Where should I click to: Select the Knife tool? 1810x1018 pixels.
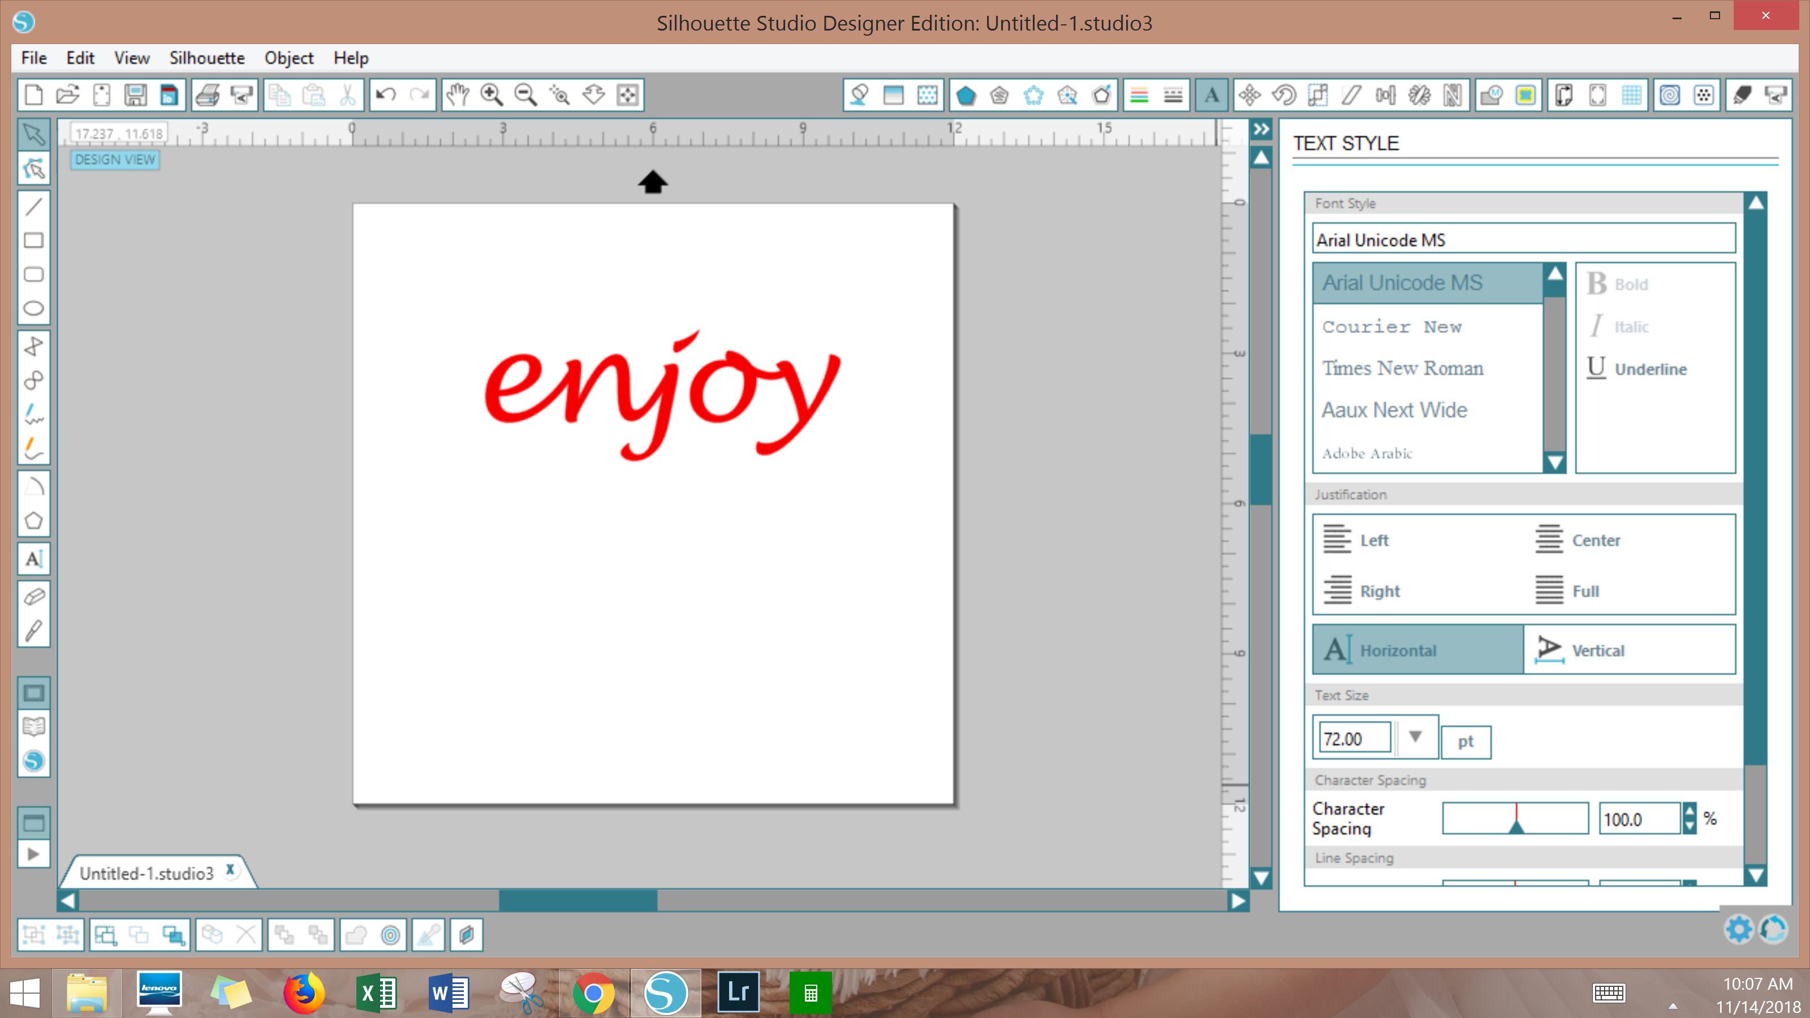(x=34, y=630)
